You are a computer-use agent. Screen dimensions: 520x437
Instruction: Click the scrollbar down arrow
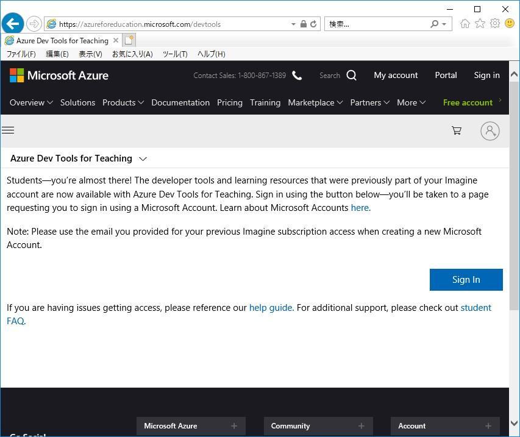(514, 423)
